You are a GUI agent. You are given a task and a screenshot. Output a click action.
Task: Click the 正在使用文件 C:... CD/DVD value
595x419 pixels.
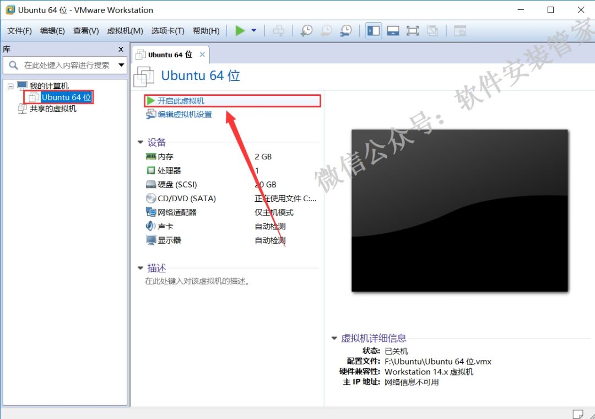coord(285,198)
